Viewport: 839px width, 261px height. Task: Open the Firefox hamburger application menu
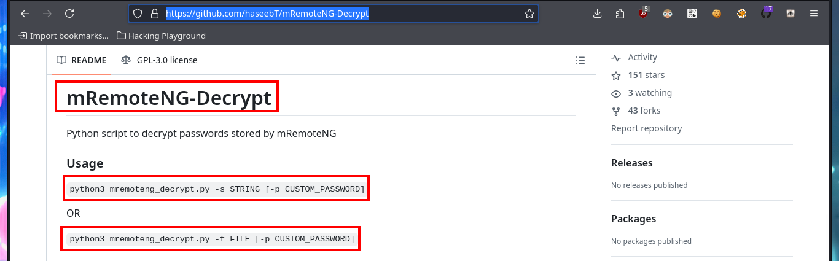pos(814,14)
